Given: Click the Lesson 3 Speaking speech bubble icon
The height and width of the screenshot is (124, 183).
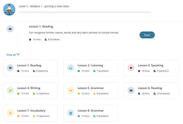Looking at the screenshot, I should coord(131,68).
